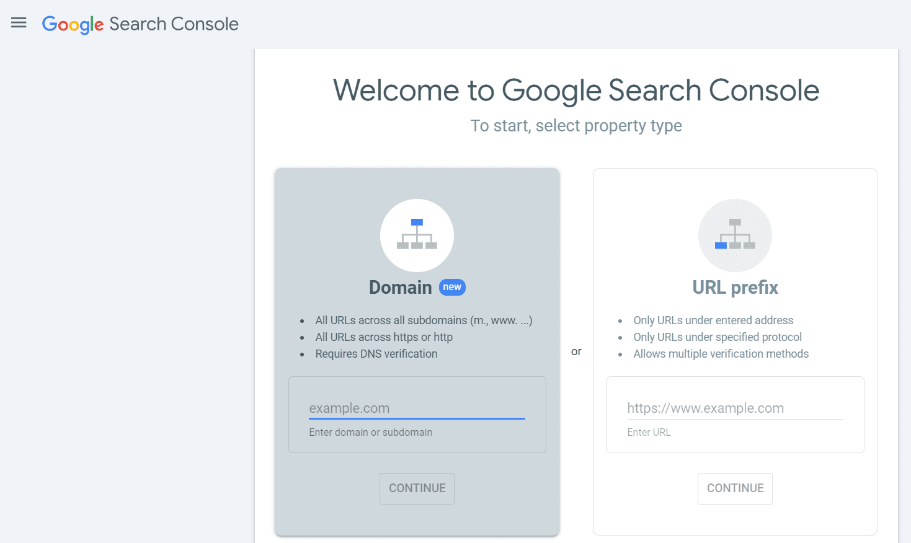Click the URL prefix sitemap icon

point(735,235)
